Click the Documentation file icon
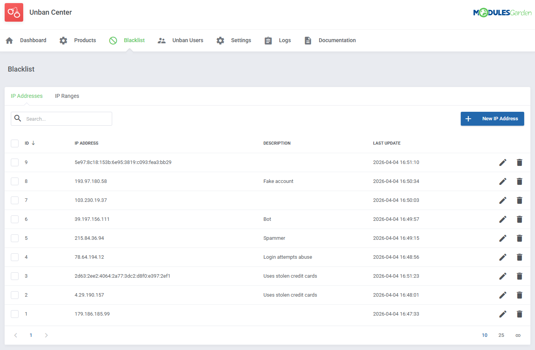 coord(308,40)
